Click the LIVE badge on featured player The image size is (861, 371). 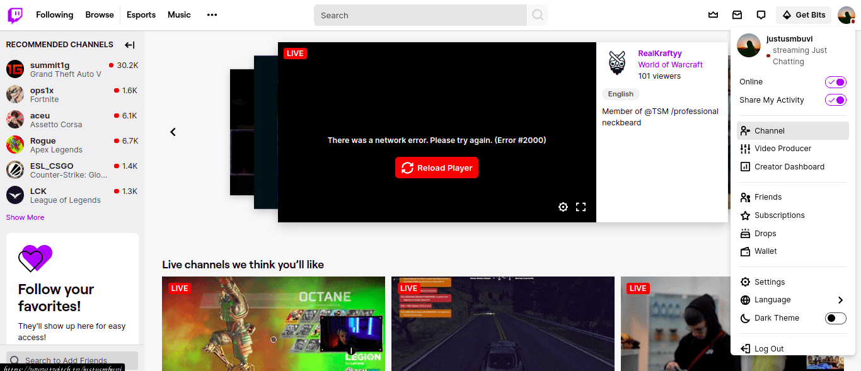(295, 54)
